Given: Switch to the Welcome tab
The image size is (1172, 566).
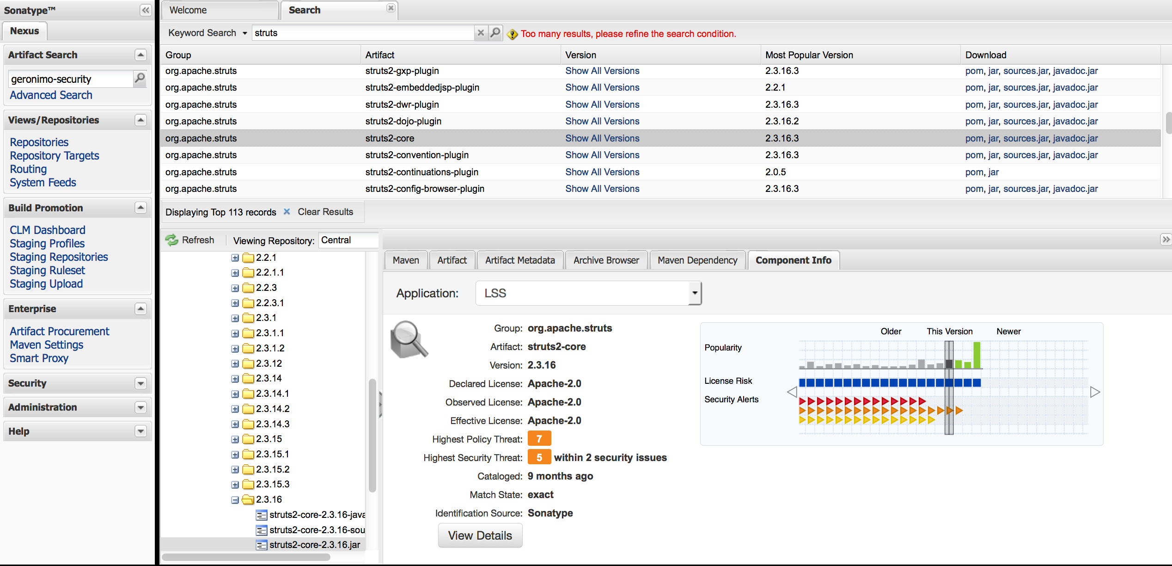Looking at the screenshot, I should [x=188, y=10].
